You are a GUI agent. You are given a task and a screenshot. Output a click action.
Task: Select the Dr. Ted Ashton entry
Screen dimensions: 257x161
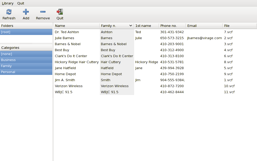click(155, 32)
